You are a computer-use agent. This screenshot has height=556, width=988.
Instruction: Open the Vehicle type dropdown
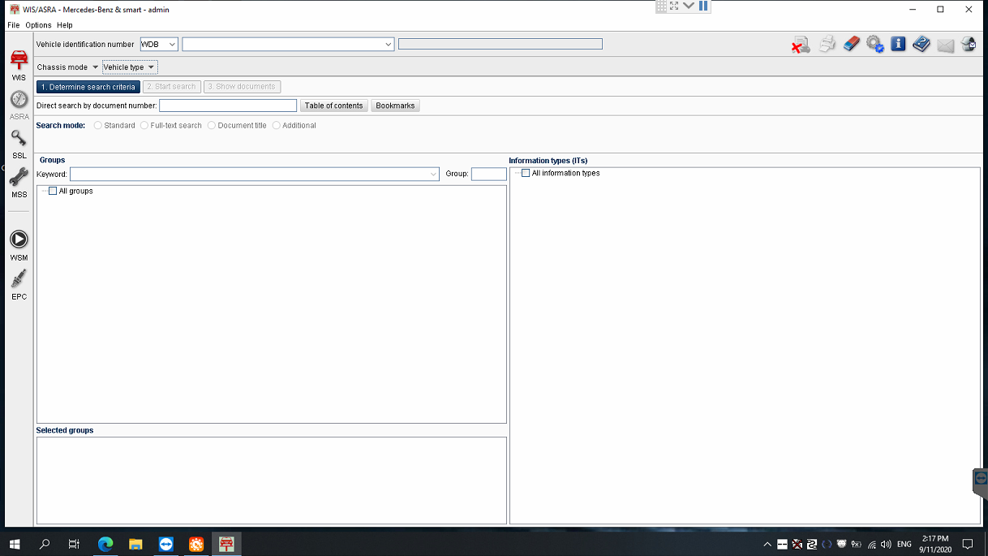click(x=130, y=67)
